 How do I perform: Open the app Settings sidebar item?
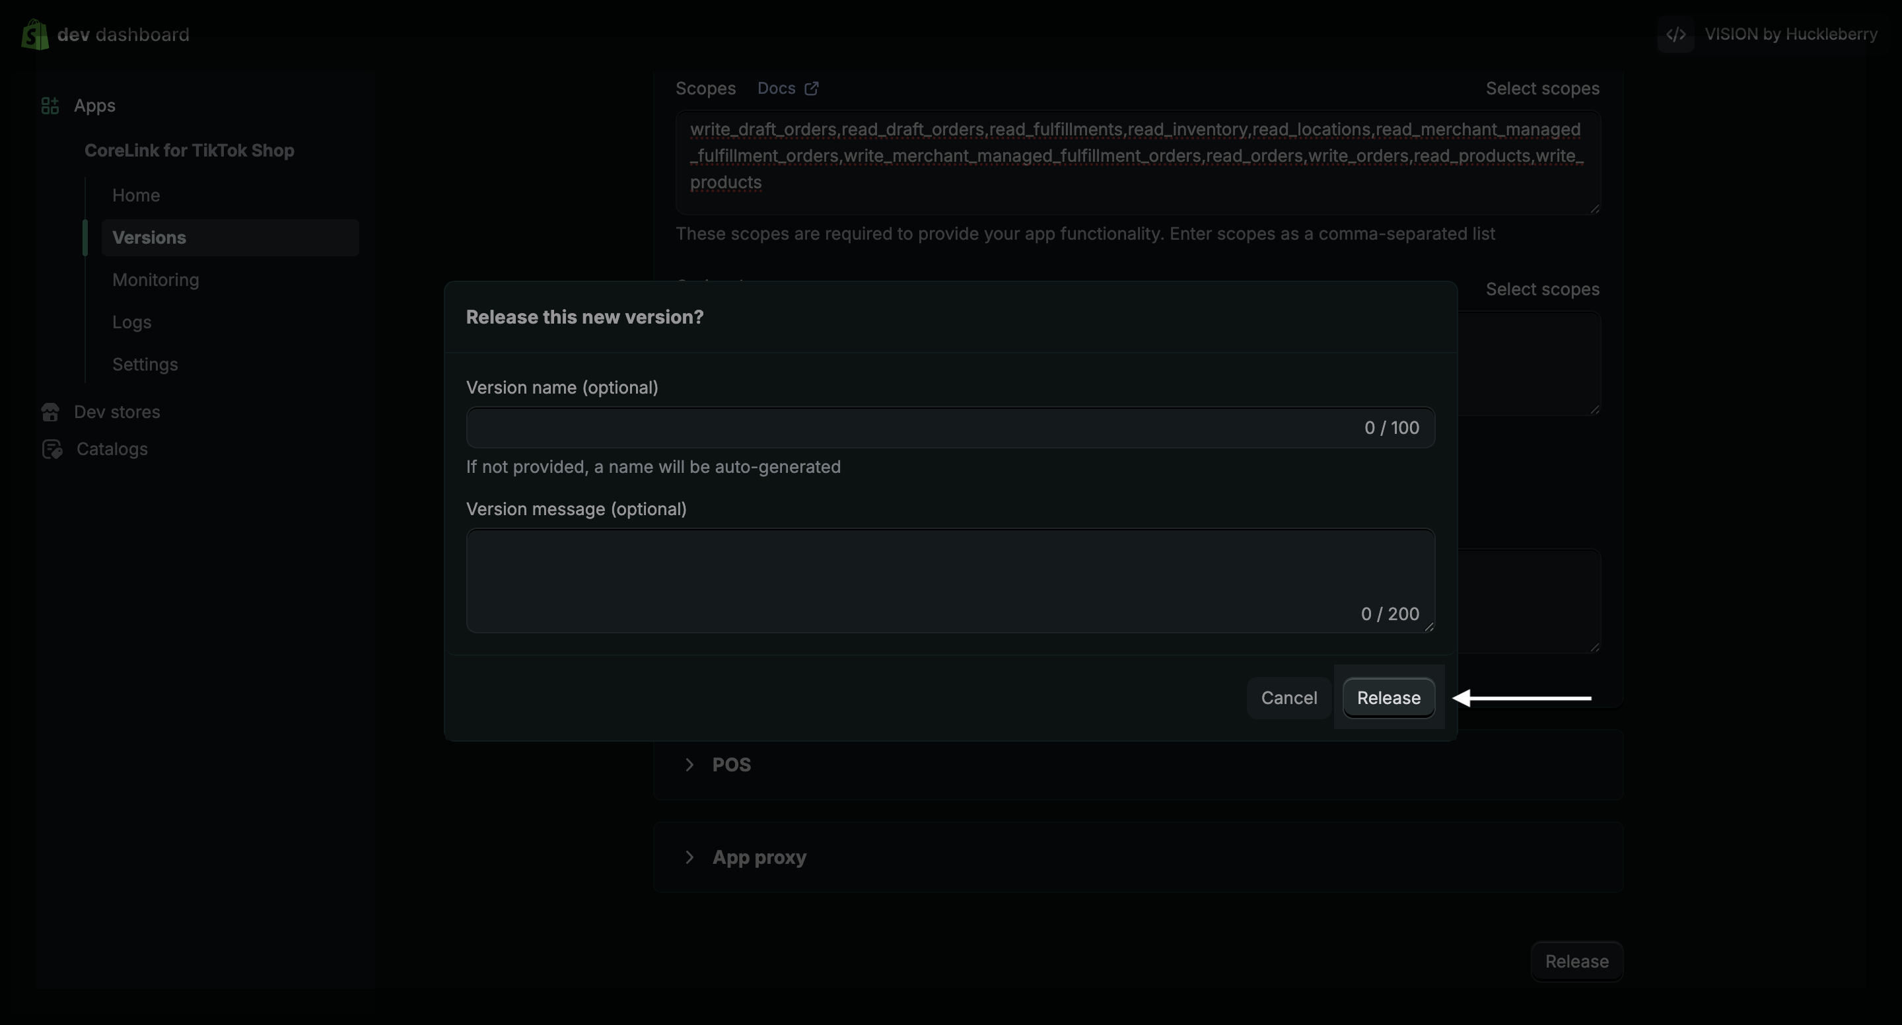click(x=145, y=364)
